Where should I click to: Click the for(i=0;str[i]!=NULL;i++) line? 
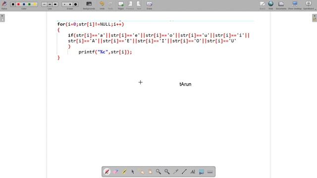(91, 24)
